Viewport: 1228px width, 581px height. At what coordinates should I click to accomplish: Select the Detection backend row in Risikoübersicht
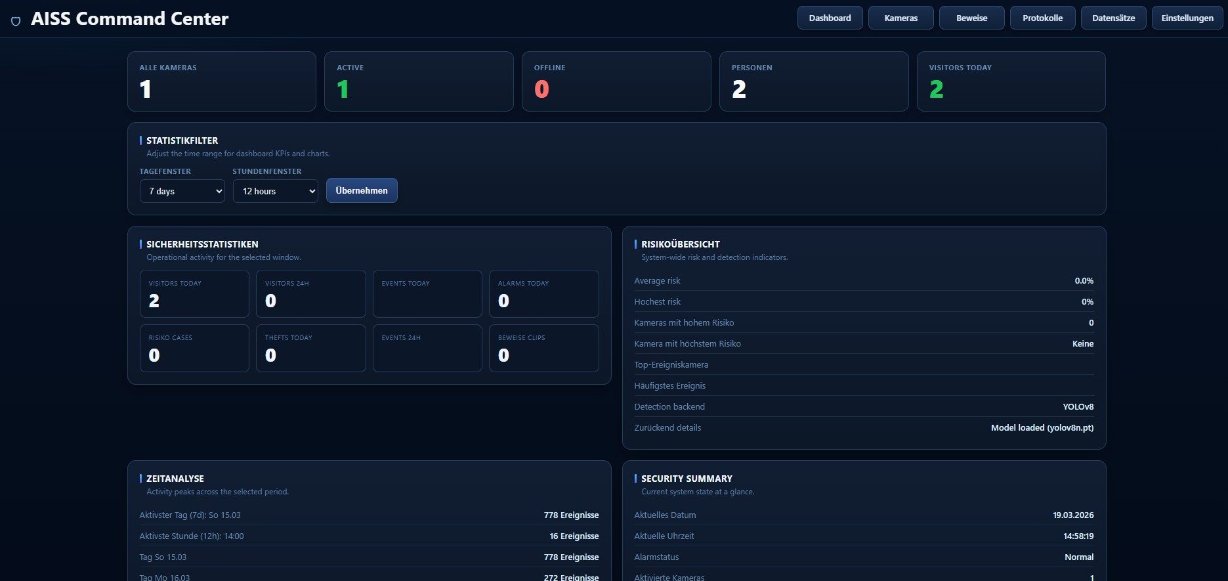point(863,406)
